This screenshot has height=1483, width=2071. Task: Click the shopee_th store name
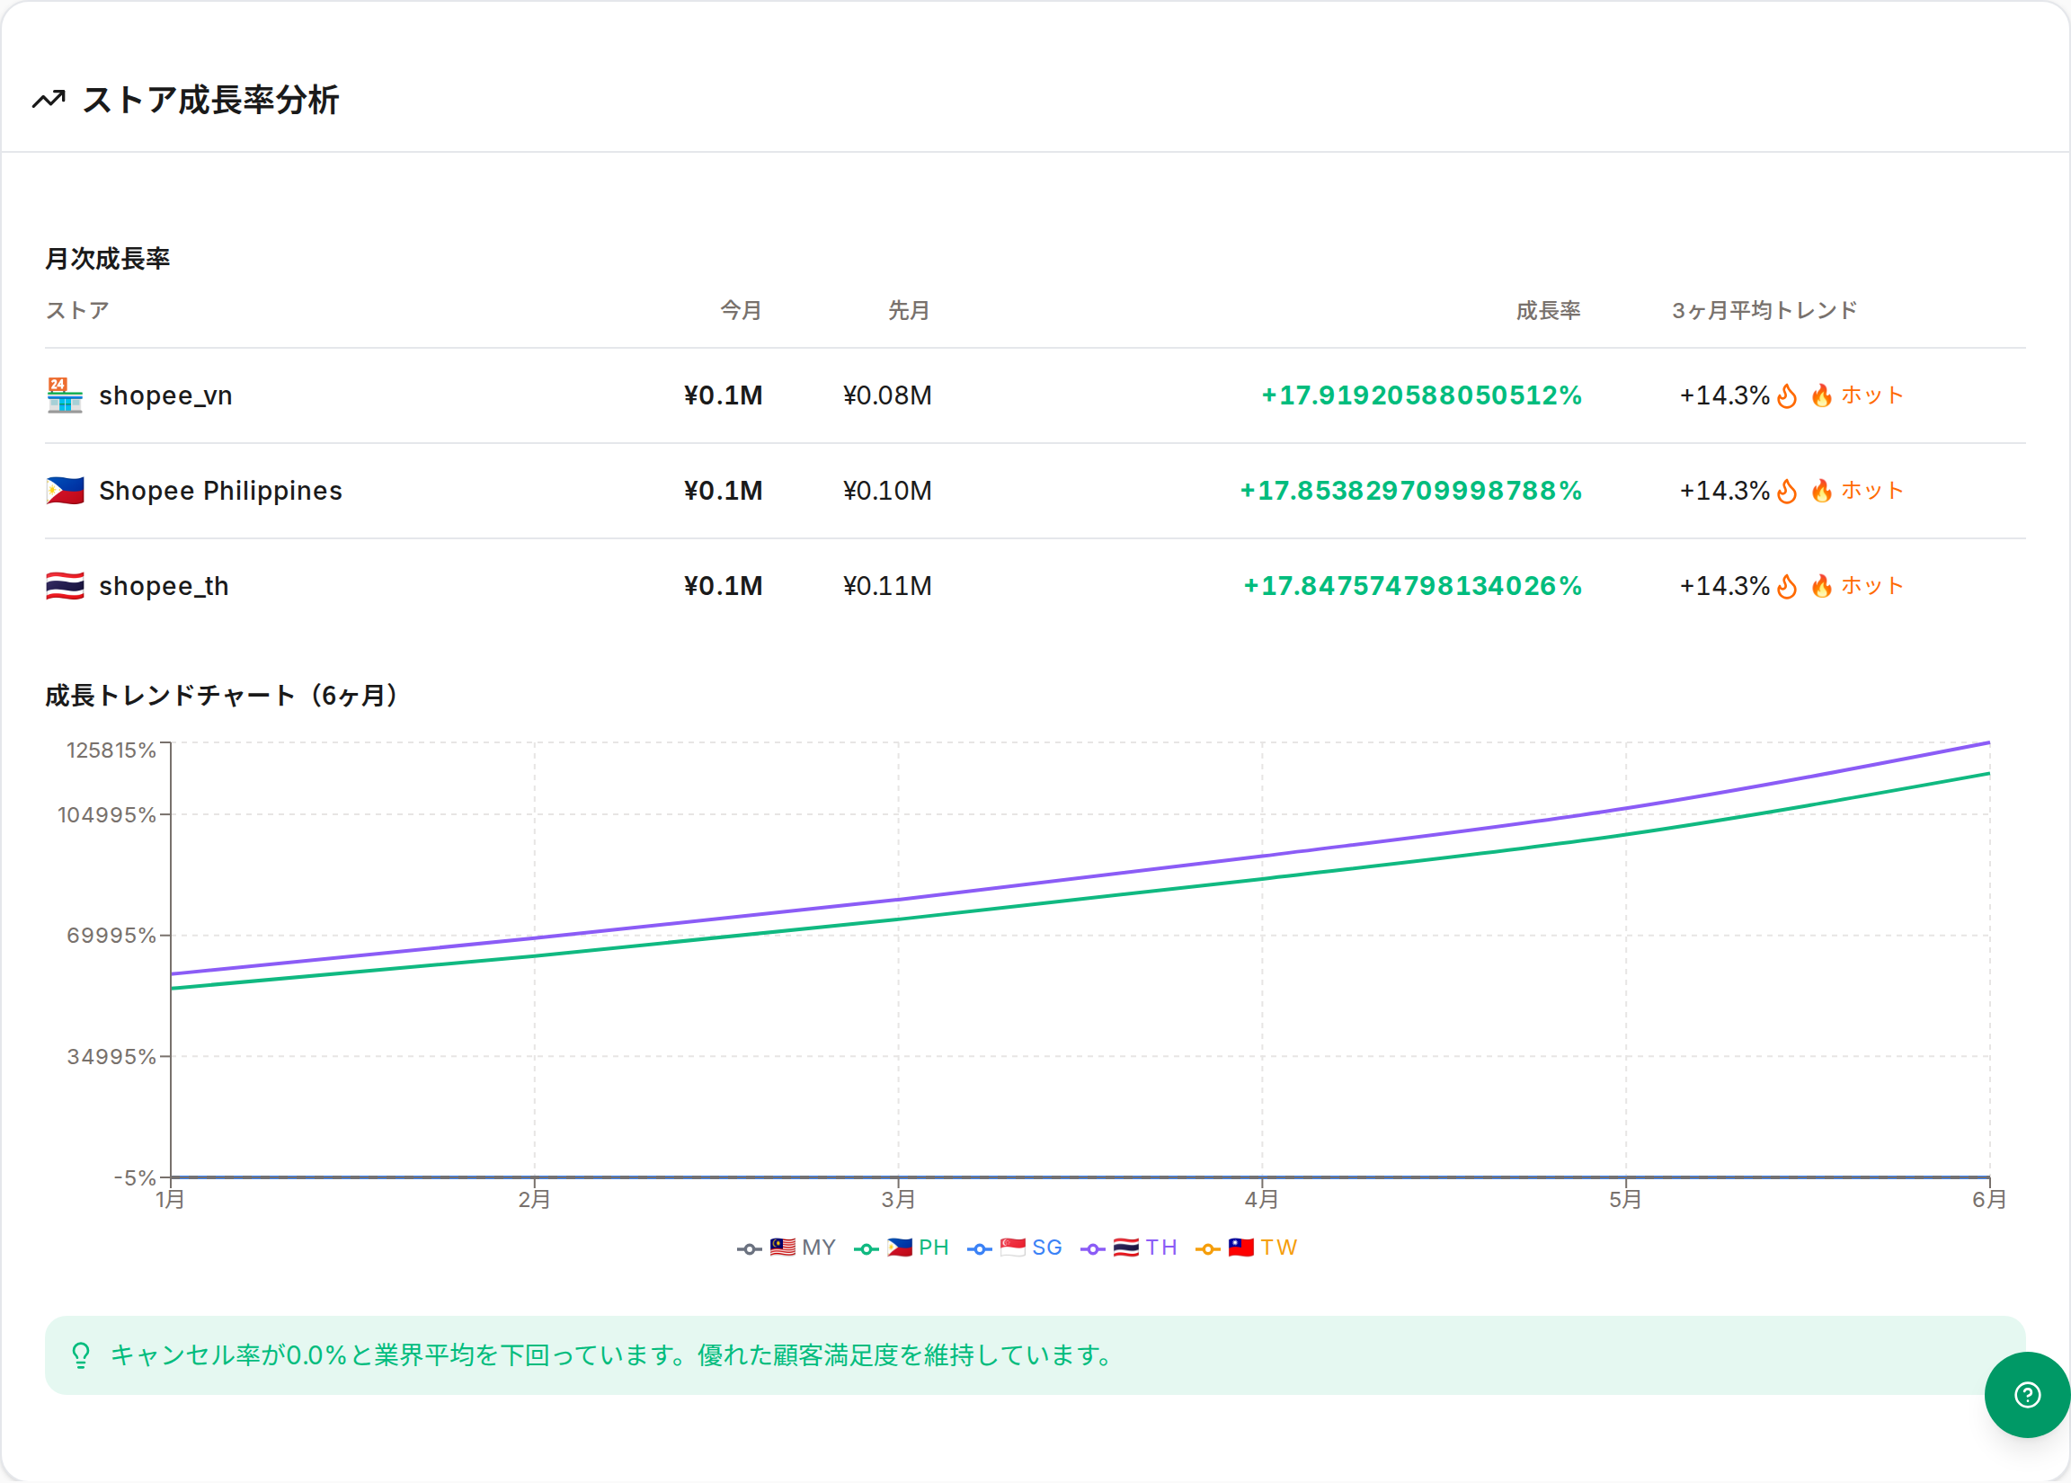(164, 586)
